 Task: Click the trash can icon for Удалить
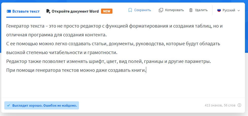point(191,10)
